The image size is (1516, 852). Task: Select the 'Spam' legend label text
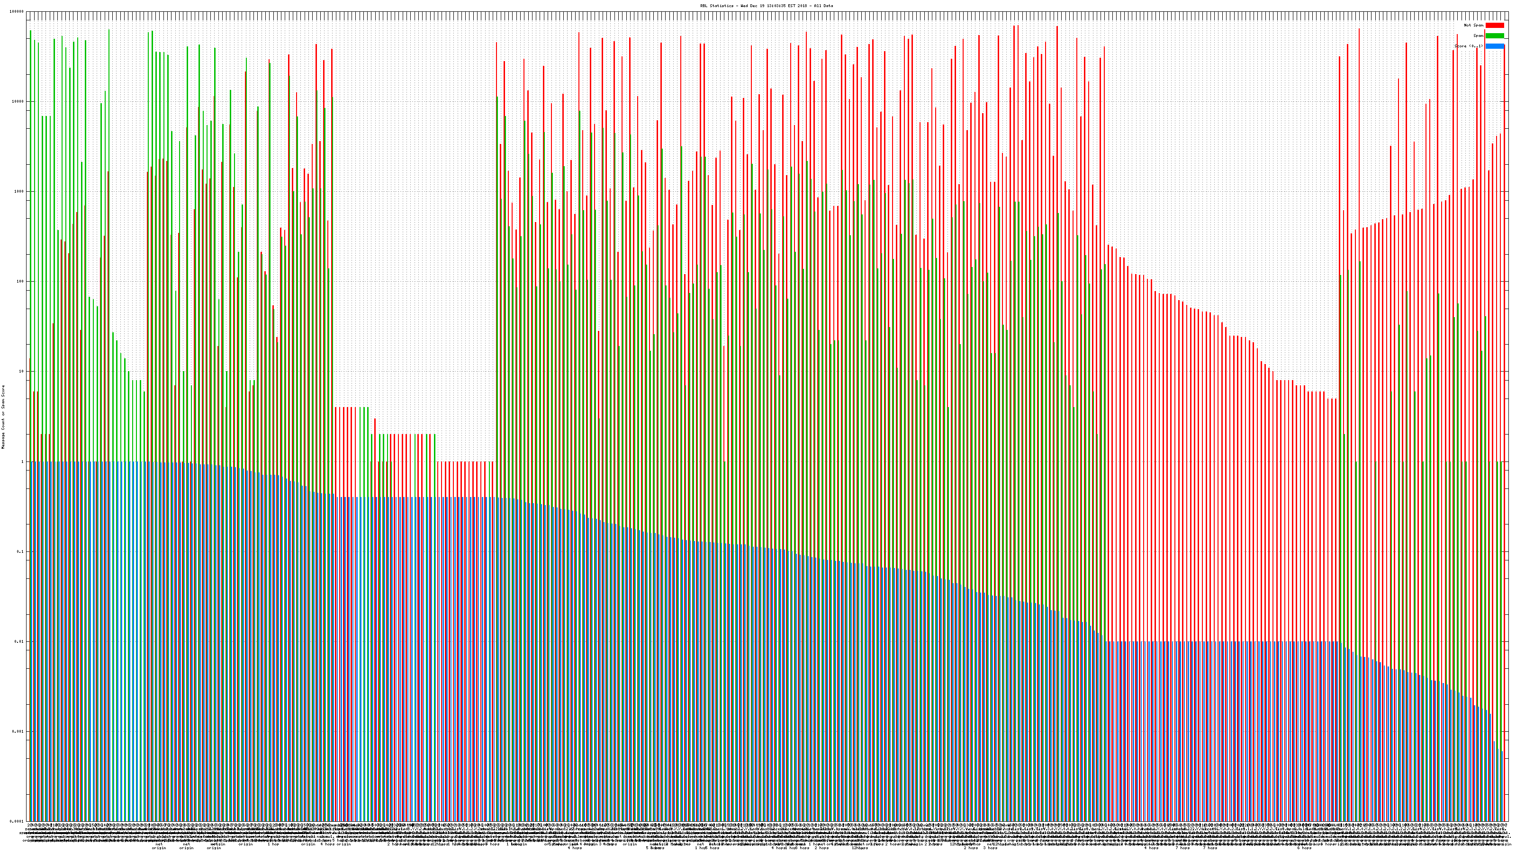1478,36
